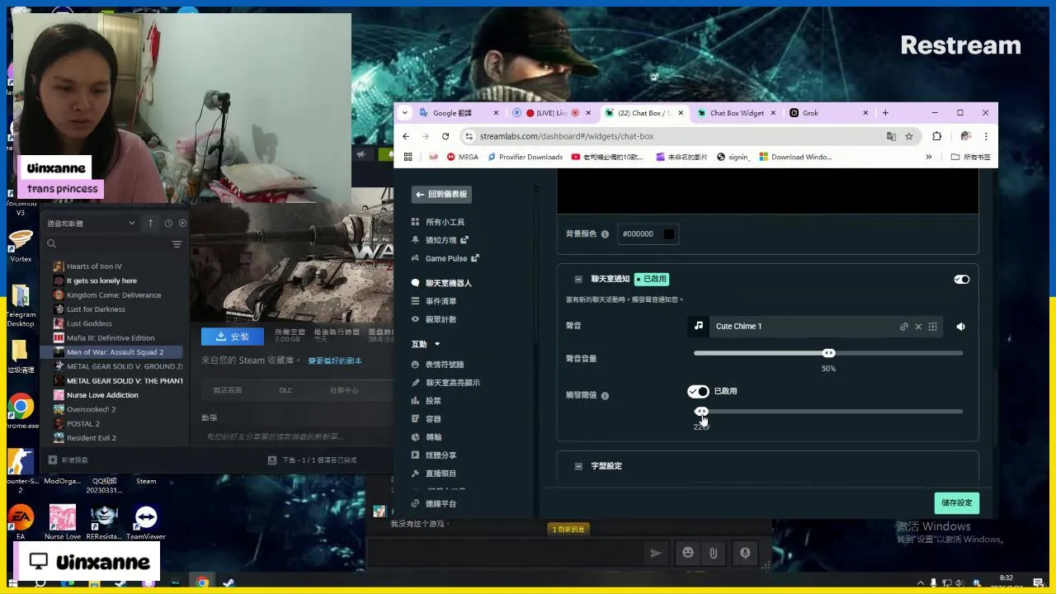Viewport: 1056px width, 594px height.
Task: Clear the Cute Chime 1 sound selection
Action: tap(918, 327)
